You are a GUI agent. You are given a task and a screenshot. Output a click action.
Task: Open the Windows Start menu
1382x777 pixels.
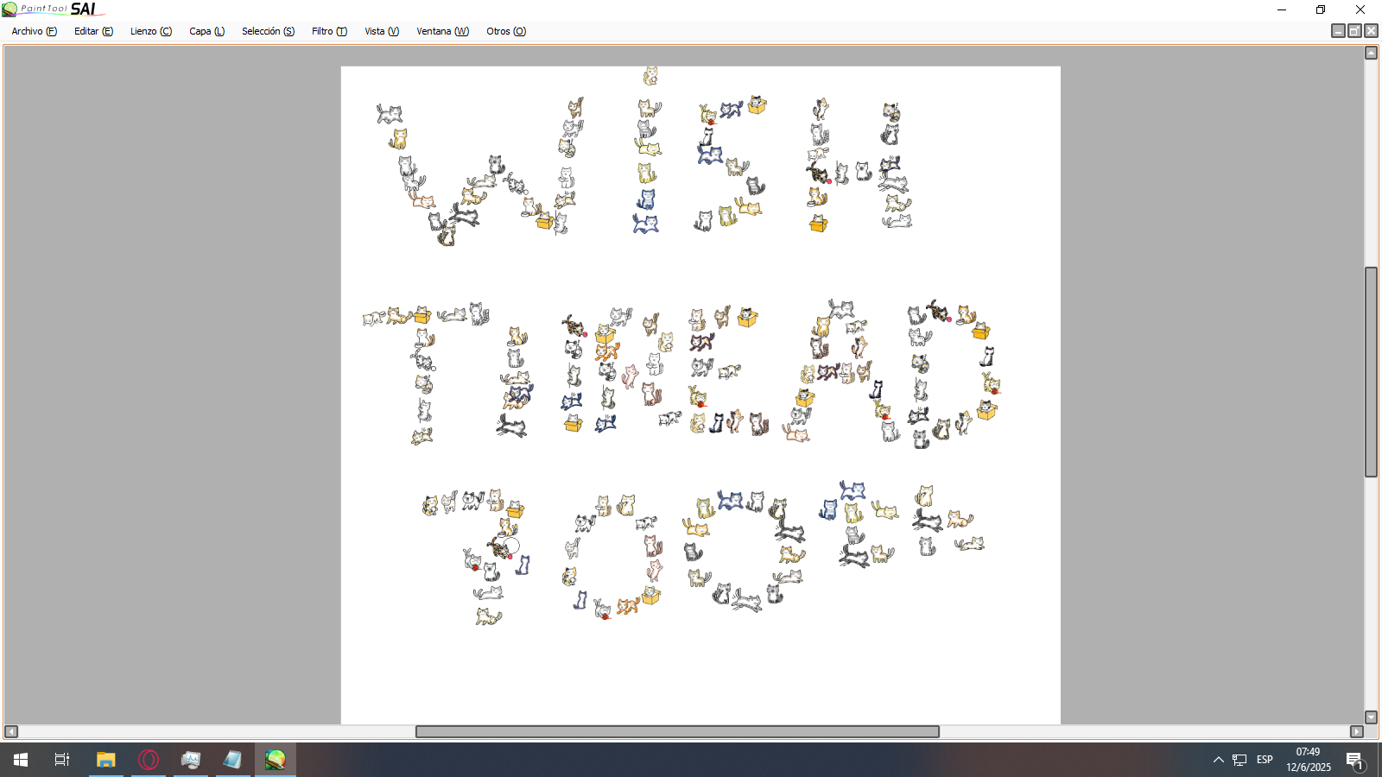(21, 760)
